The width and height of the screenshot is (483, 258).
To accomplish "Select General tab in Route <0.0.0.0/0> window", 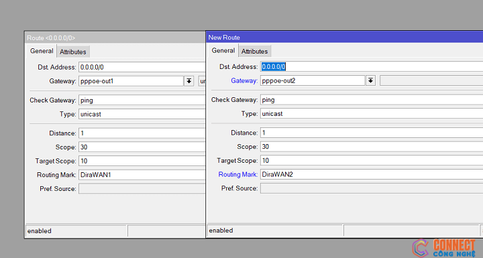I will coord(42,51).
